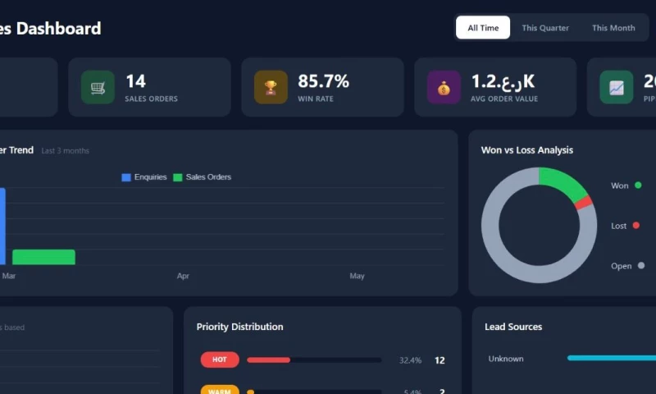The width and height of the screenshot is (656, 394).
Task: Switch to This Quarter filter
Action: (545, 28)
